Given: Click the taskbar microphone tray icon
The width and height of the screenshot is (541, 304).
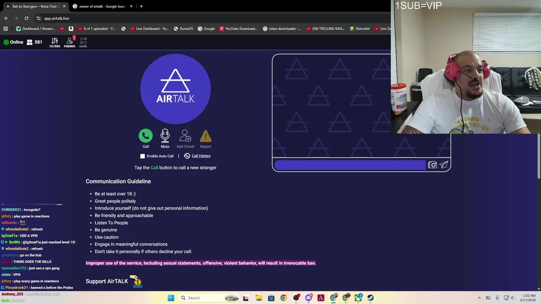Looking at the screenshot, I should pos(497,298).
